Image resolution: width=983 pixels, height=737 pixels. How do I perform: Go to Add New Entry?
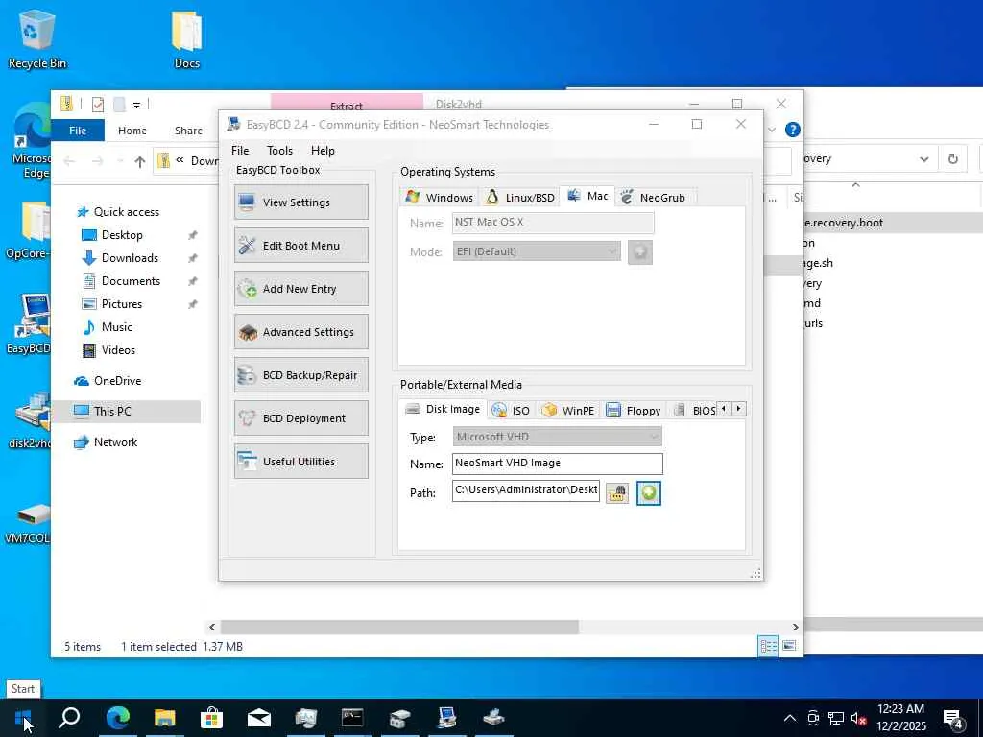pos(300,289)
